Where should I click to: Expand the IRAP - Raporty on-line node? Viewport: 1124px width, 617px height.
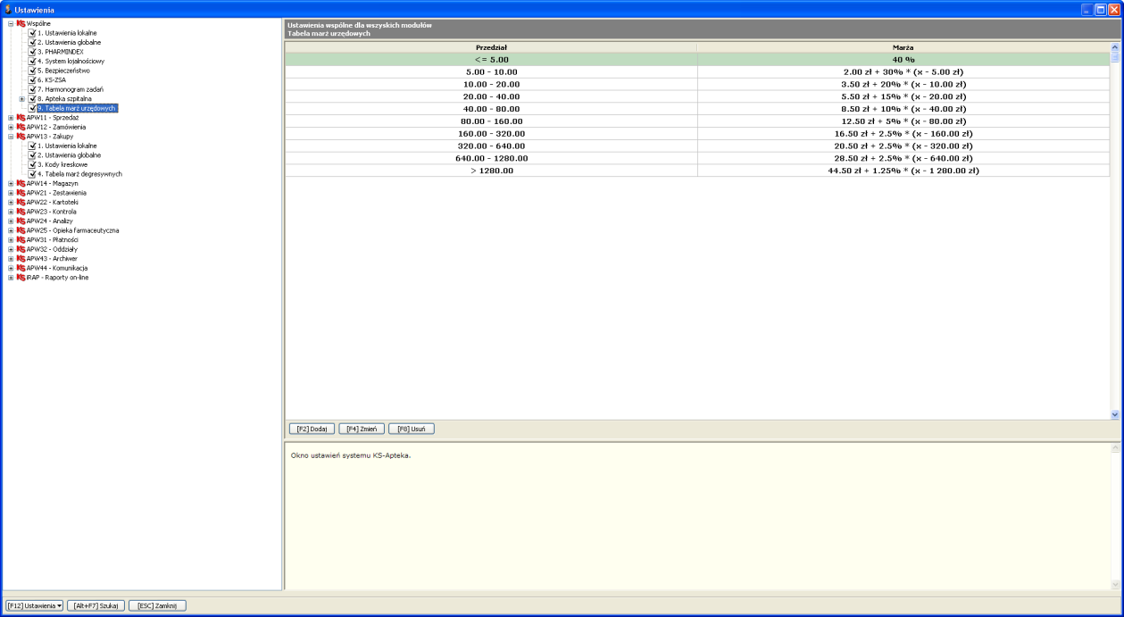(x=11, y=277)
